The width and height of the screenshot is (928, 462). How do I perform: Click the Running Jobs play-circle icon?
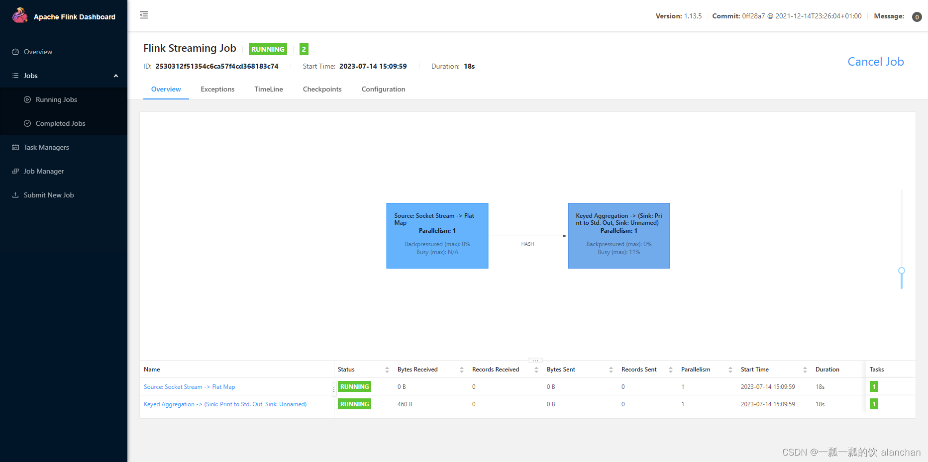(27, 99)
